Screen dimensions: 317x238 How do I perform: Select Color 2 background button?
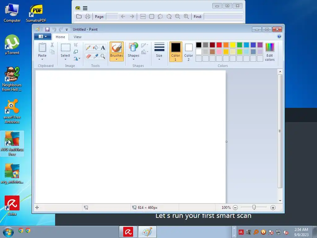189,52
